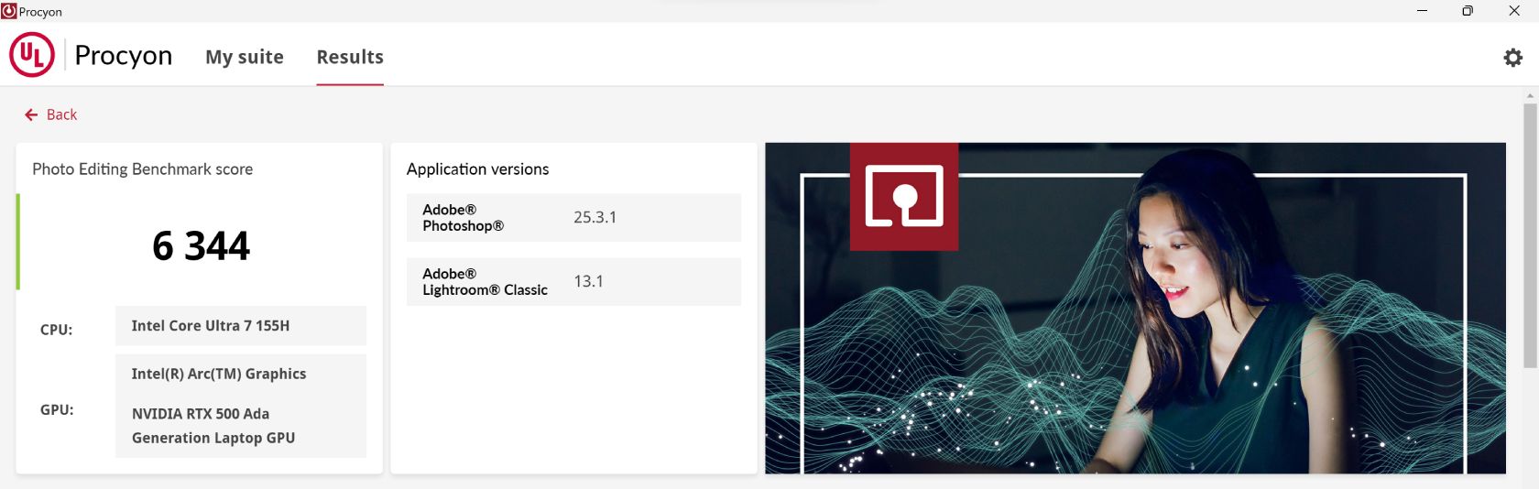Click the Procyon title bar app icon
Screen dimensions: 1539x489
9,11
